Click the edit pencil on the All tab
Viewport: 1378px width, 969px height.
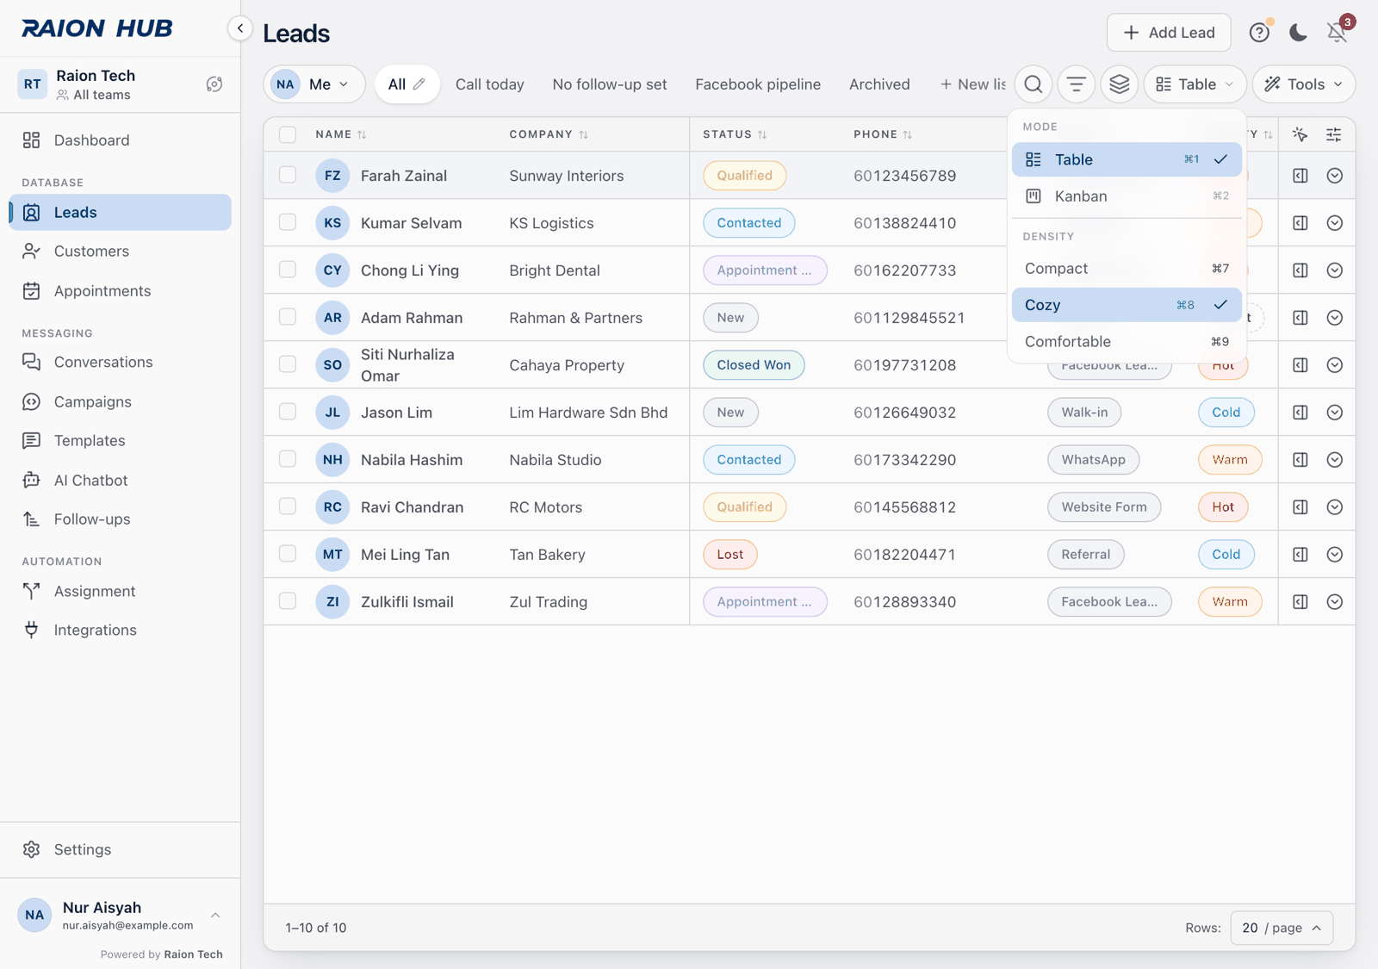(419, 84)
